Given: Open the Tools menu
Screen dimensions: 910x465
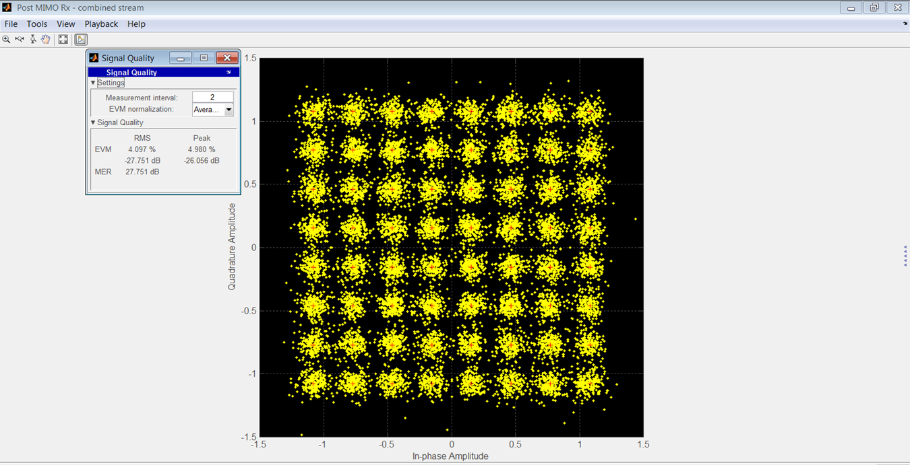Looking at the screenshot, I should (x=37, y=24).
